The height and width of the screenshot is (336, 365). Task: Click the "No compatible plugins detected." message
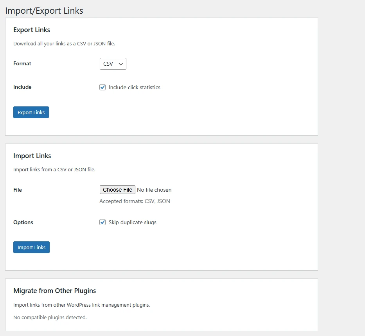pos(50,317)
